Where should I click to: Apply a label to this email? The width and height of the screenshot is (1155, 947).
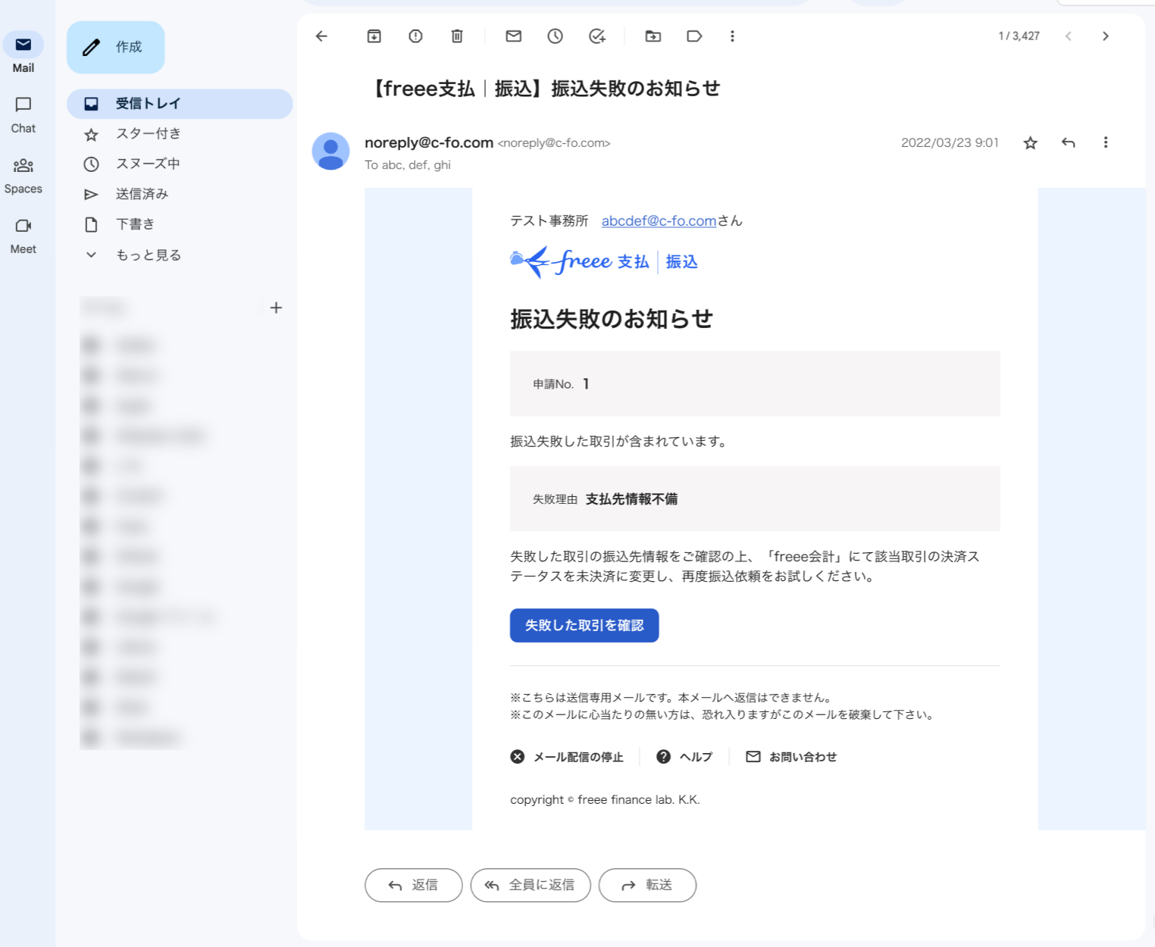point(694,36)
